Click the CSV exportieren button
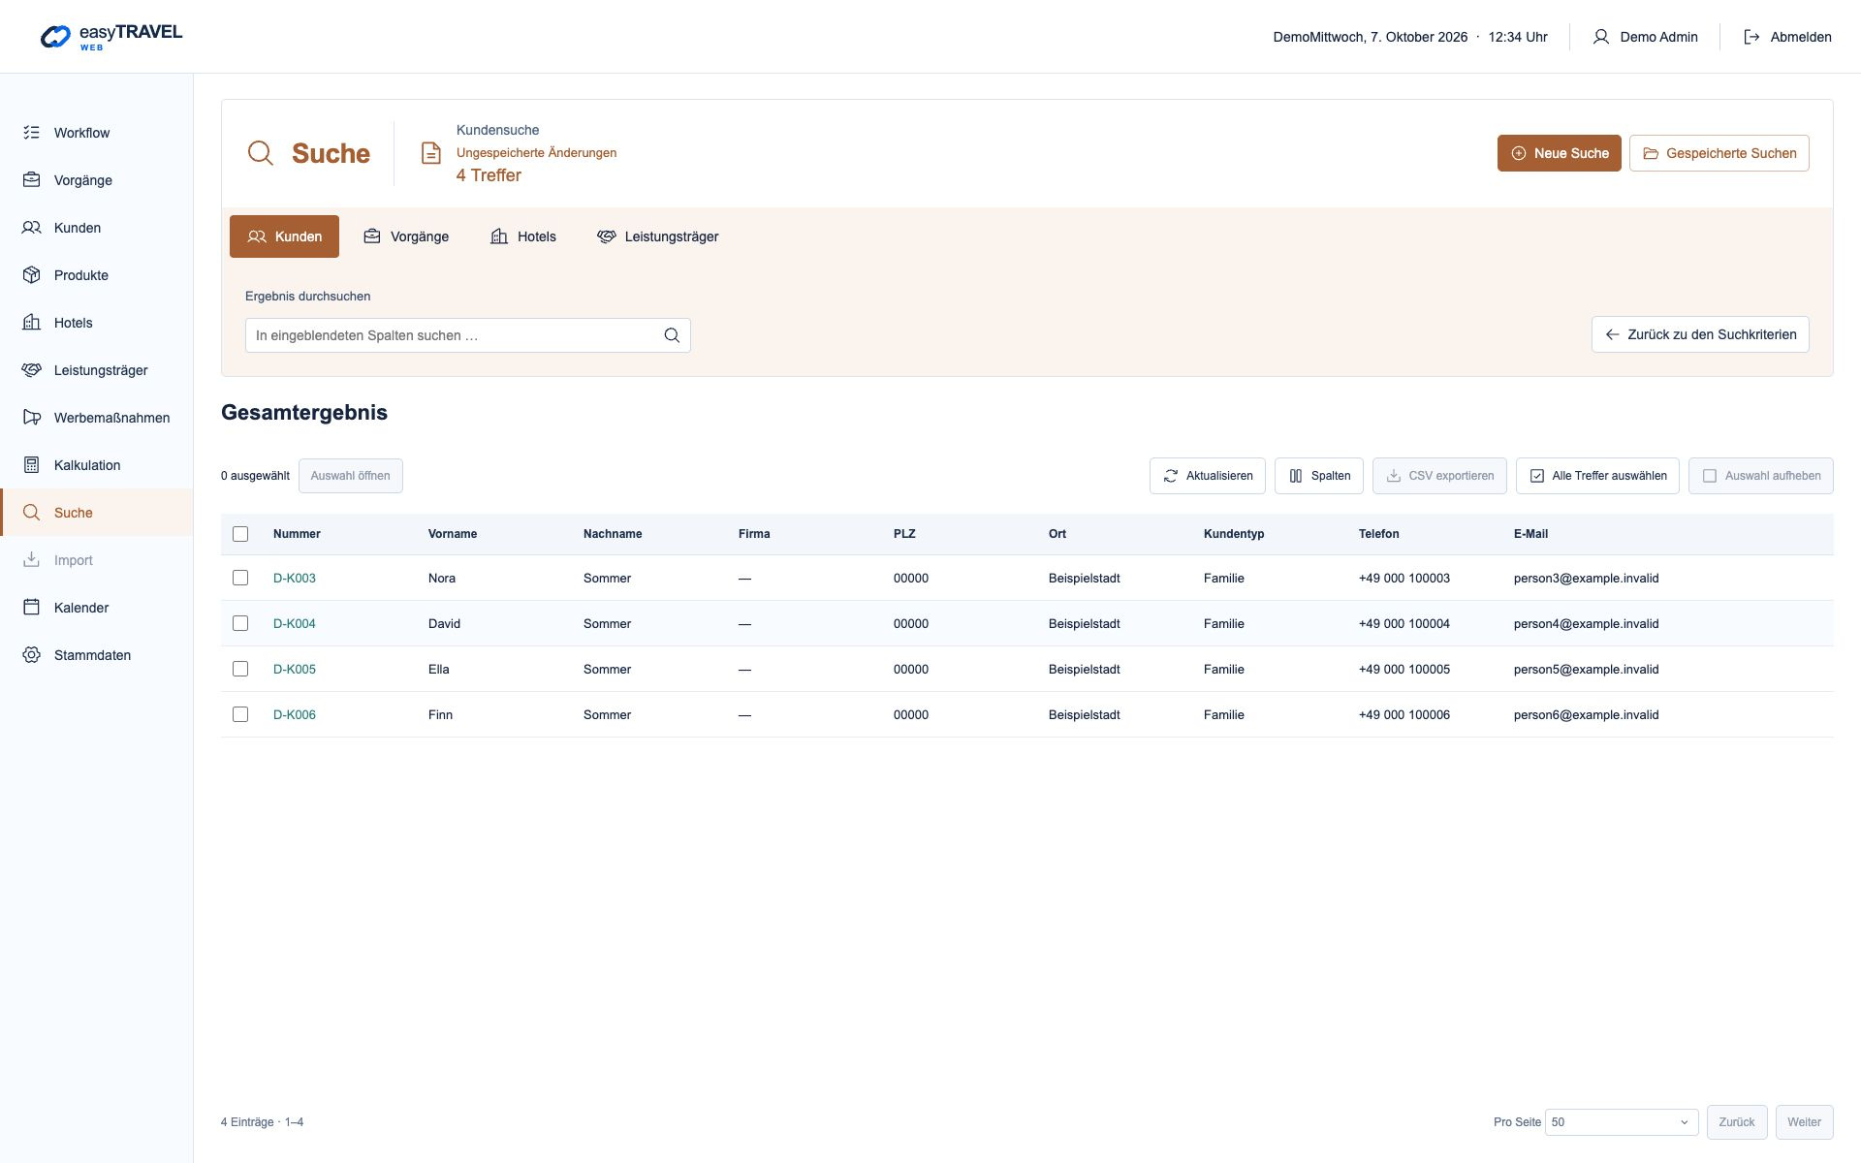The width and height of the screenshot is (1861, 1163). pyautogui.click(x=1439, y=476)
